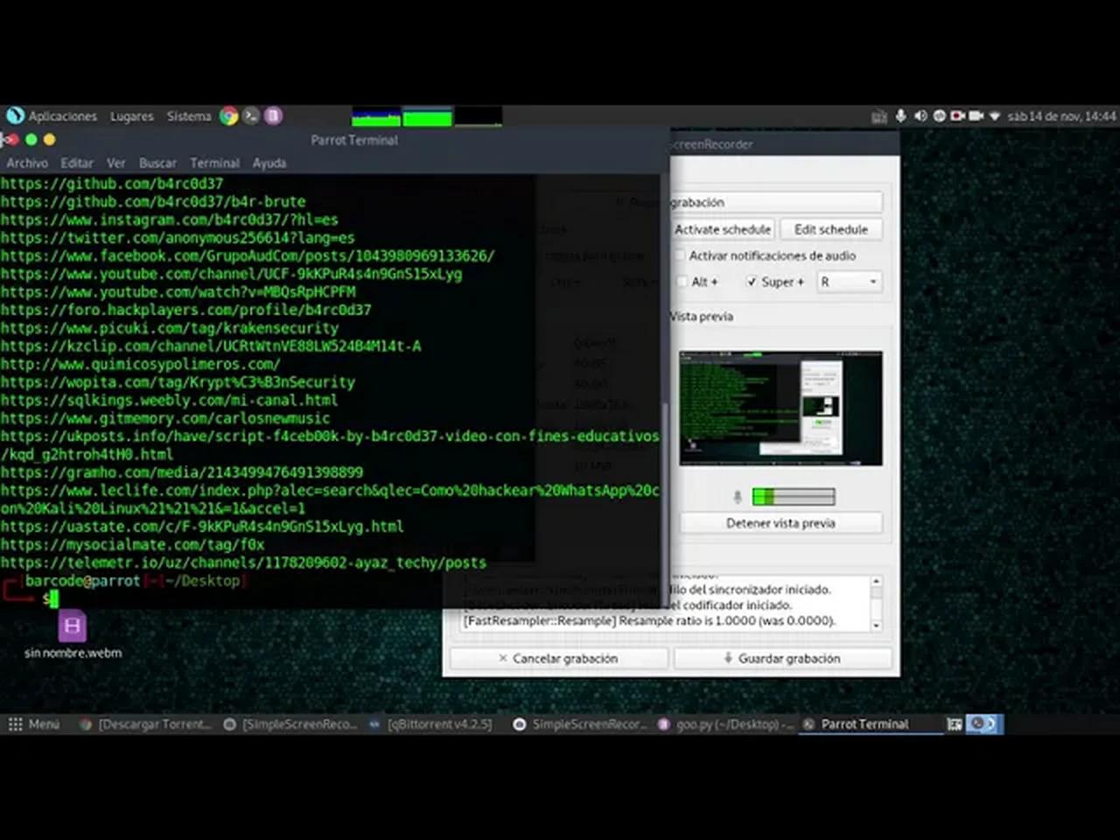Click the Parrot logo in the top panel
Viewport: 1120px width, 840px height.
click(14, 115)
